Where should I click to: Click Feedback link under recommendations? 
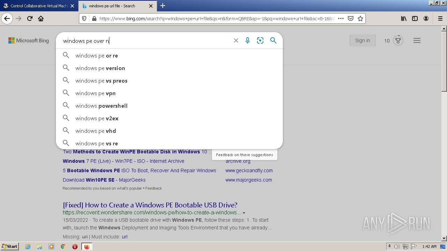154,188
